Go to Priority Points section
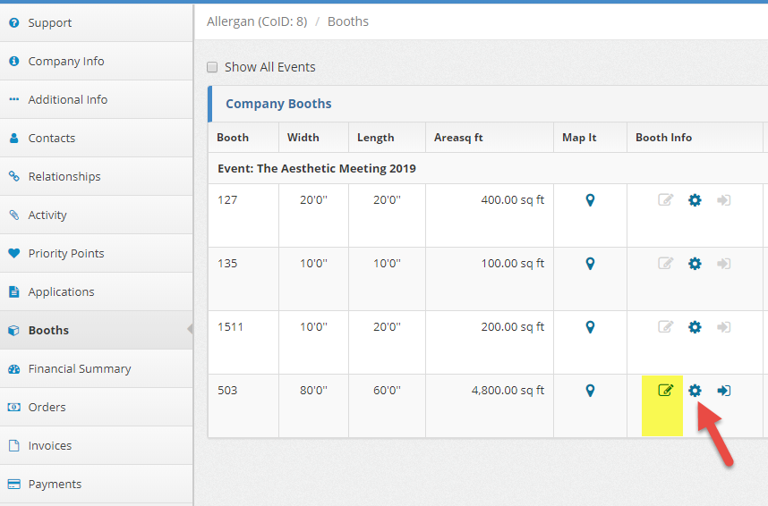The width and height of the screenshot is (768, 506). click(x=65, y=253)
